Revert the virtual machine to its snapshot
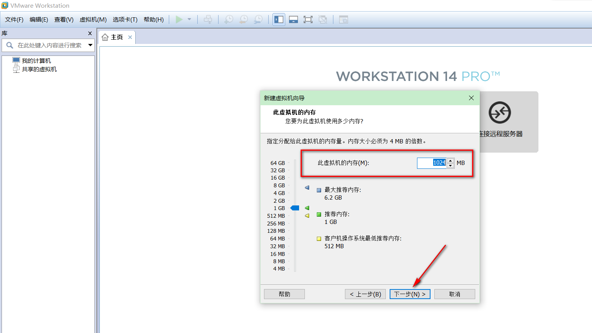The width and height of the screenshot is (592, 333). 244,19
